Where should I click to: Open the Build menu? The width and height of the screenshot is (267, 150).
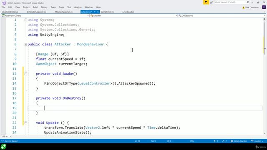click(35, 7)
